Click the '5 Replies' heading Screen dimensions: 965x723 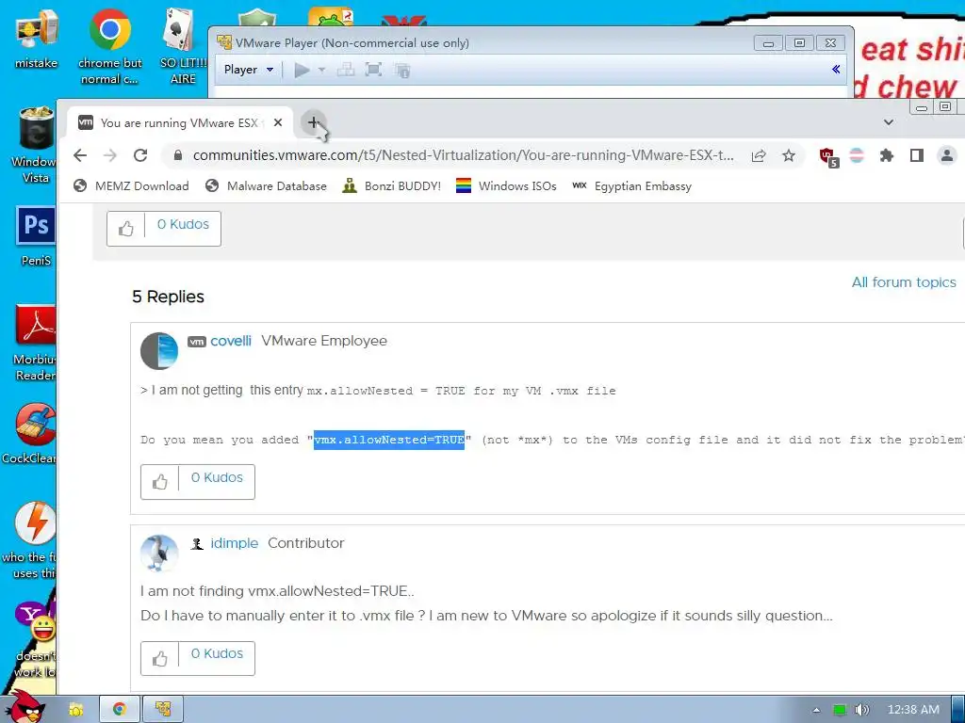[x=168, y=297]
